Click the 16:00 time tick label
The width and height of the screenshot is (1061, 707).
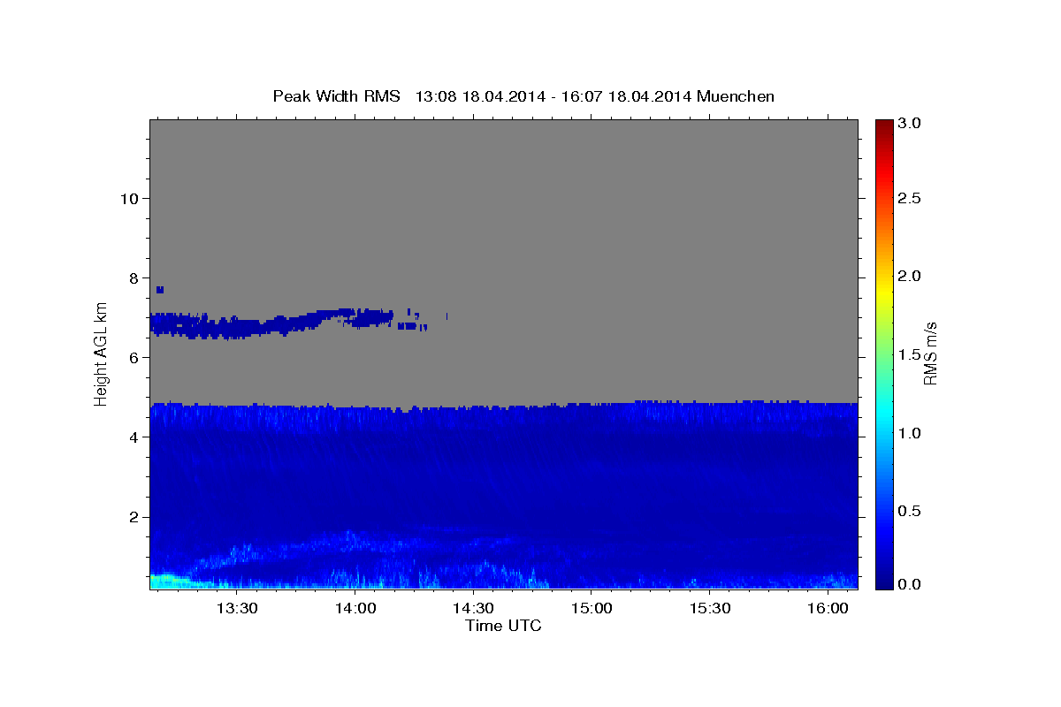[828, 609]
